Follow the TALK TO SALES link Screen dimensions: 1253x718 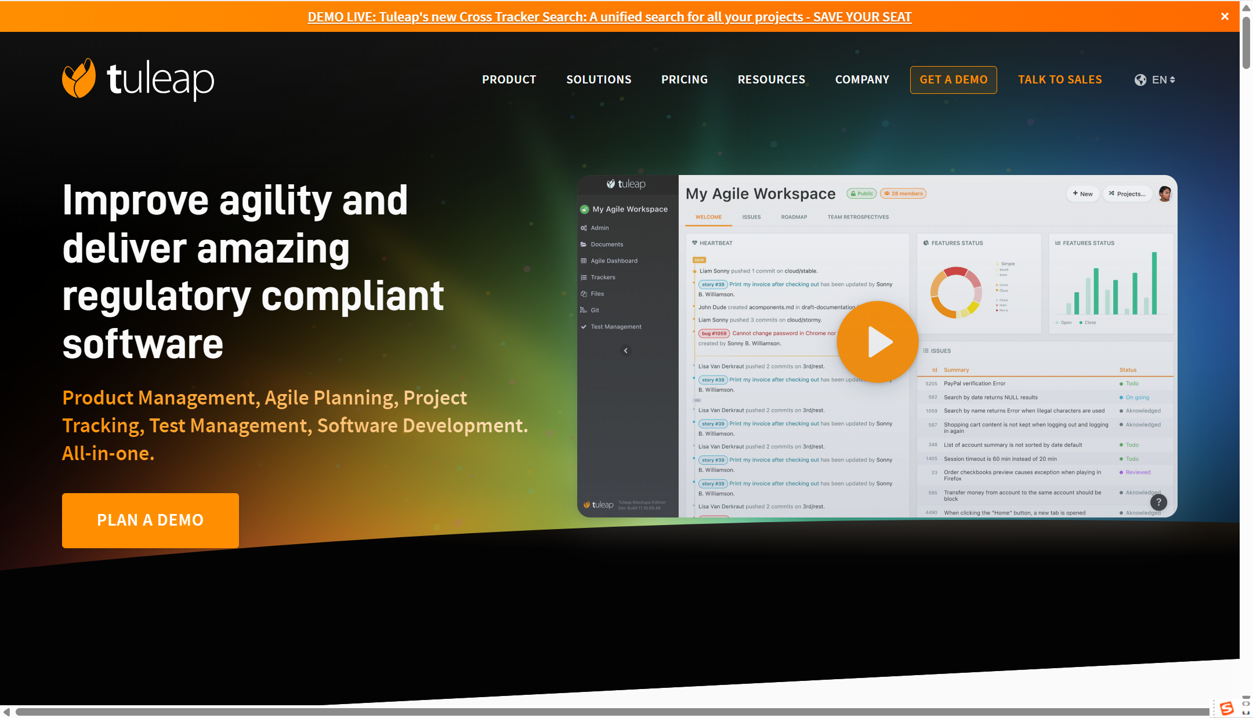(1060, 80)
